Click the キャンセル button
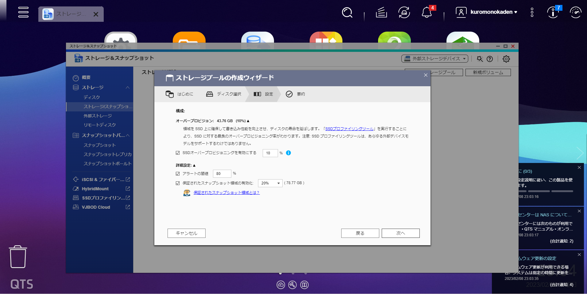The image size is (587, 294). coord(187,233)
